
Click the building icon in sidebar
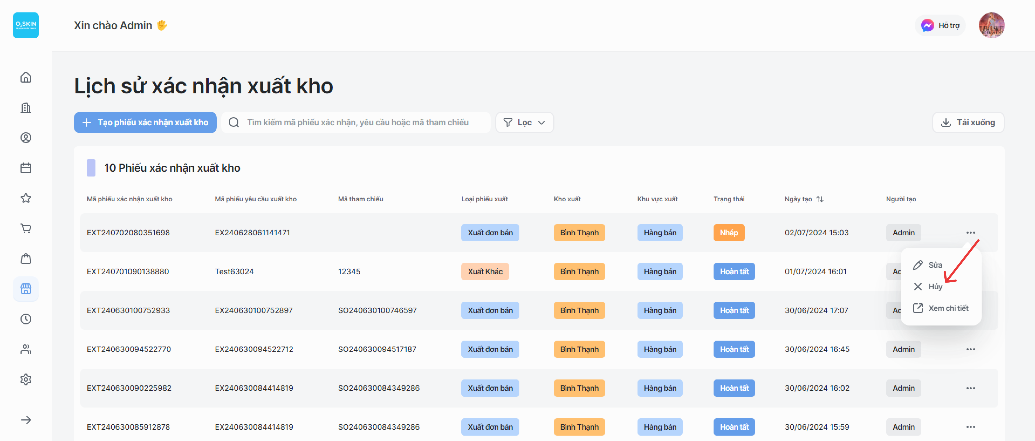point(26,108)
